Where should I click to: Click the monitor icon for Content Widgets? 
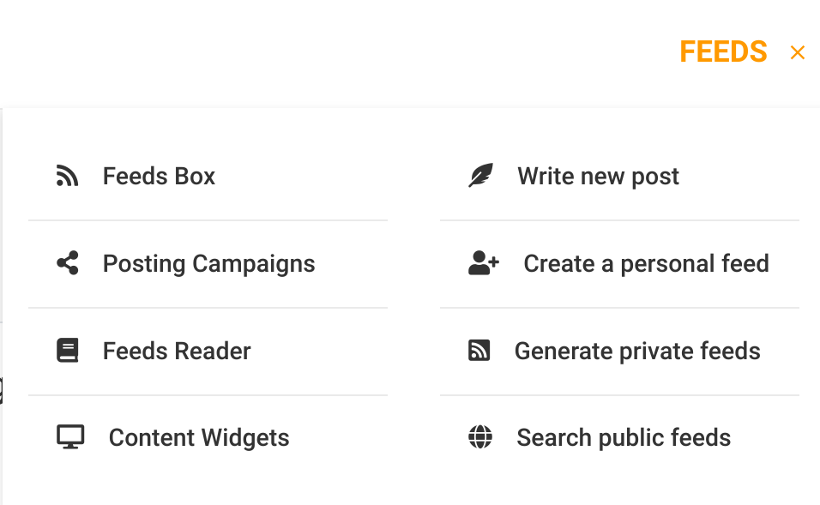[70, 437]
